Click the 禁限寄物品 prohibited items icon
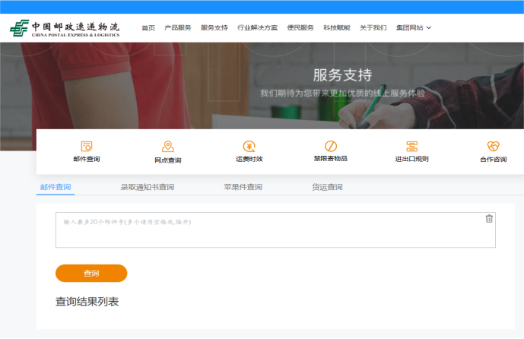The width and height of the screenshot is (524, 339). tap(330, 147)
